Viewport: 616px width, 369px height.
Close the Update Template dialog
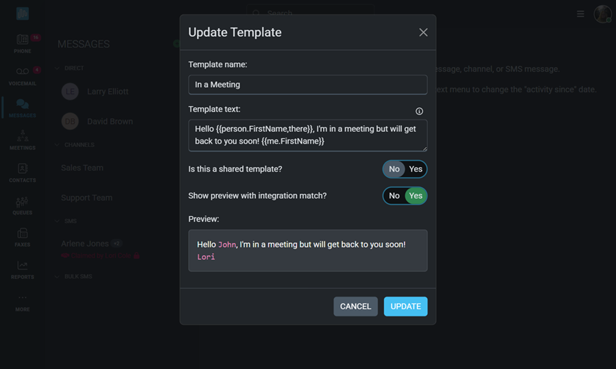[423, 33]
